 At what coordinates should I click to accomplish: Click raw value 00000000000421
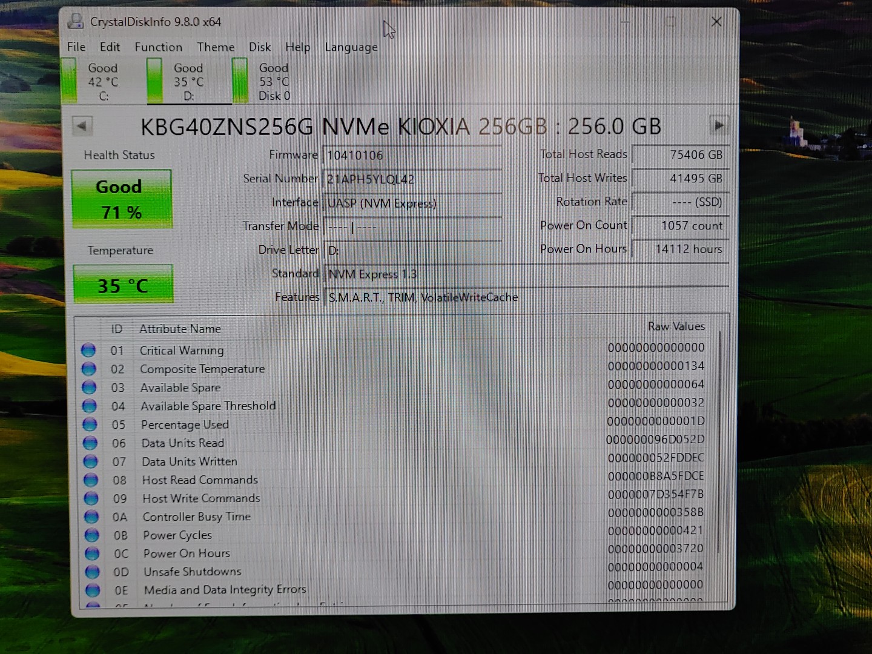tap(656, 530)
